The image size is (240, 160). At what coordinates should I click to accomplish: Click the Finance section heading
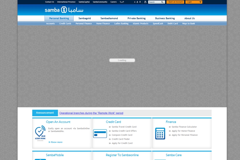[171, 122]
